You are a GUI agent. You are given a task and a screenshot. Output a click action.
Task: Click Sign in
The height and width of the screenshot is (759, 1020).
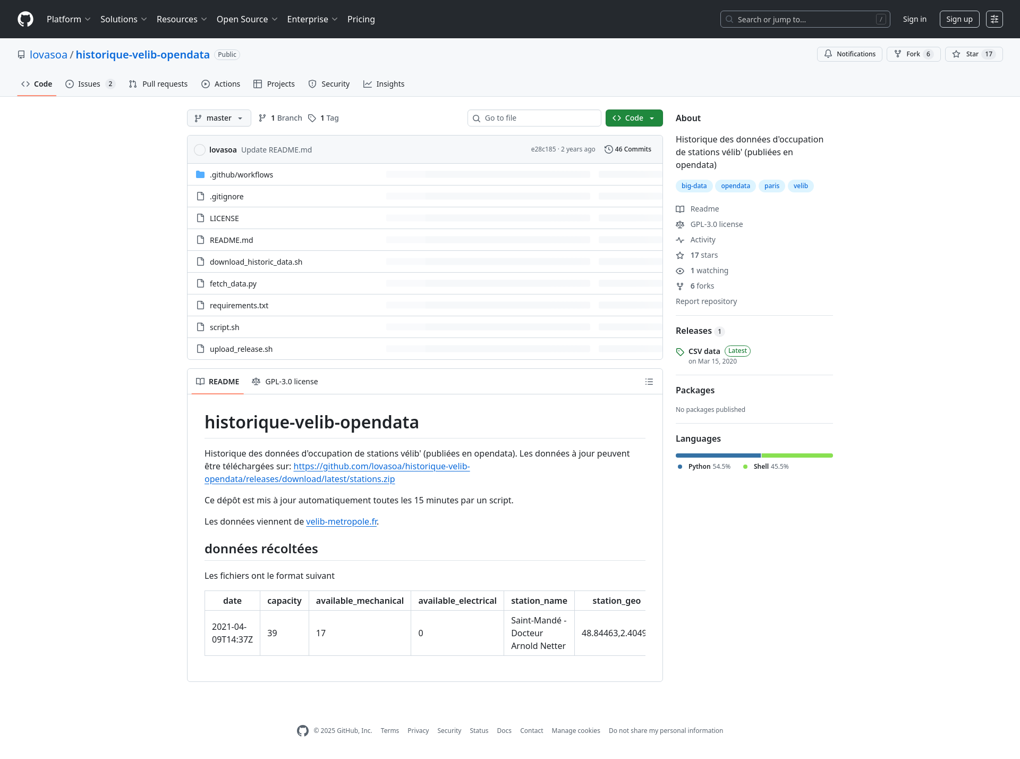click(914, 19)
